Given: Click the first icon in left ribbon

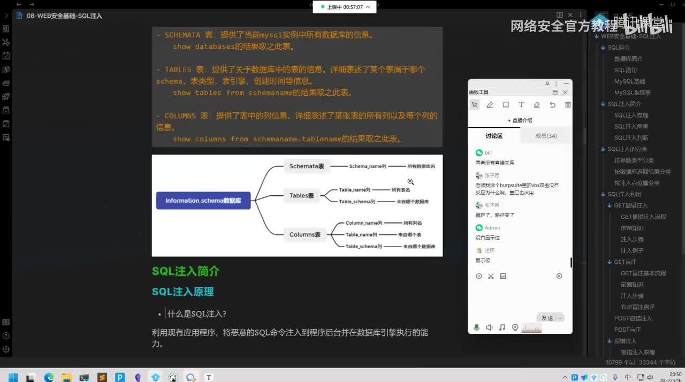Looking at the screenshot, I should pos(6,28).
